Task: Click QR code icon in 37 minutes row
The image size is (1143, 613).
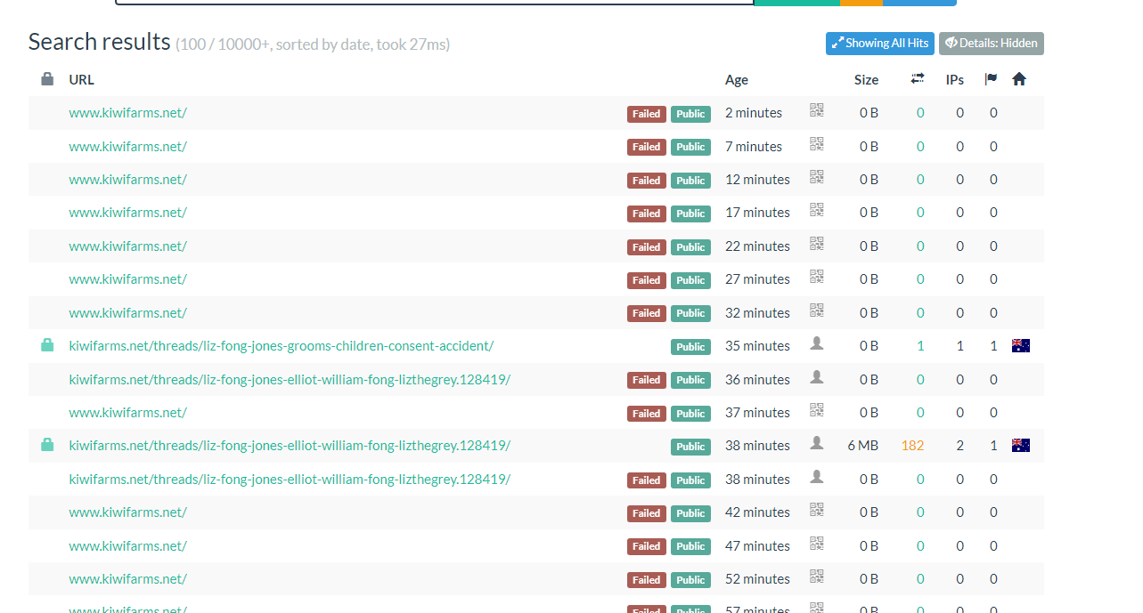Action: click(816, 410)
